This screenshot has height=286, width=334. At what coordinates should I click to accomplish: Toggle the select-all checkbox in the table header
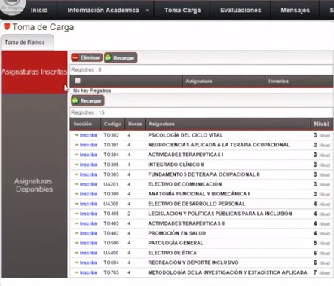(x=78, y=81)
